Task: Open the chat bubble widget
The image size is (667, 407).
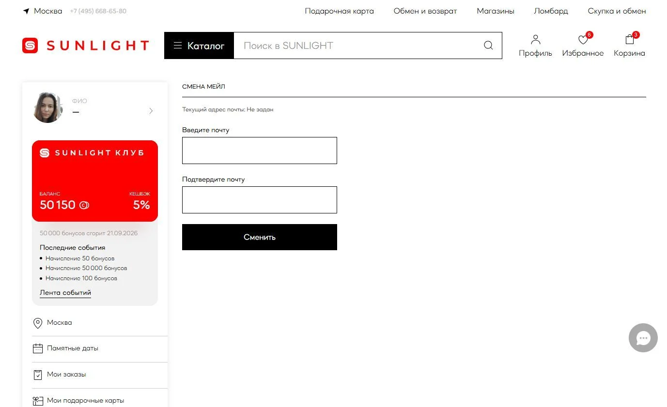Action: pos(643,338)
